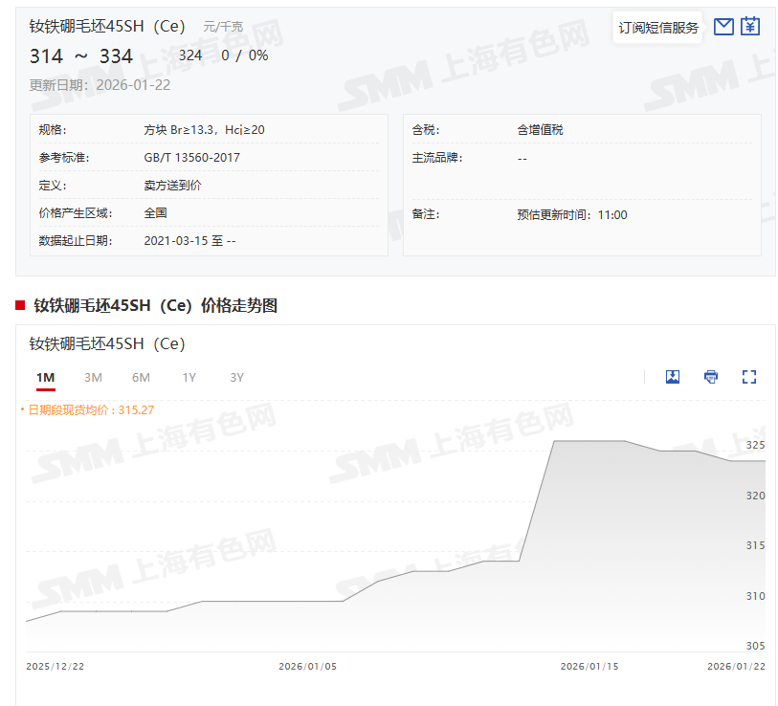
Task: Switch to the 1Y range tab
Action: [x=189, y=378]
